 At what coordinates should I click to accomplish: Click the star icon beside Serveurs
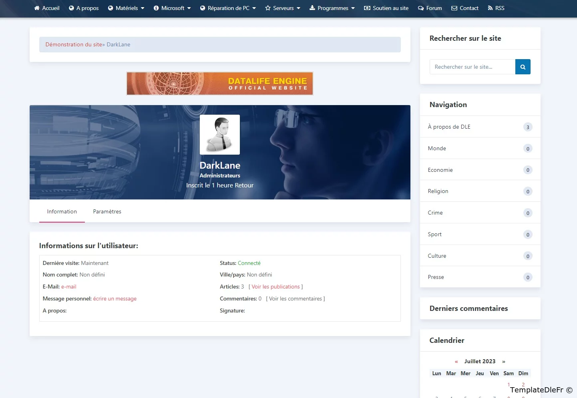click(268, 8)
